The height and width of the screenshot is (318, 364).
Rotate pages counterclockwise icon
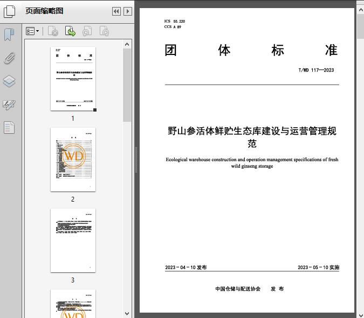pos(87,31)
